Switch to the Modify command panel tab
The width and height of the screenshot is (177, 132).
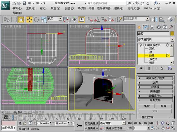pos(145,27)
